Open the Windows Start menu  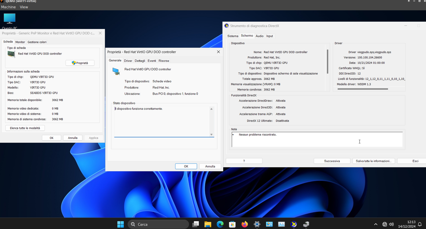tap(120, 224)
